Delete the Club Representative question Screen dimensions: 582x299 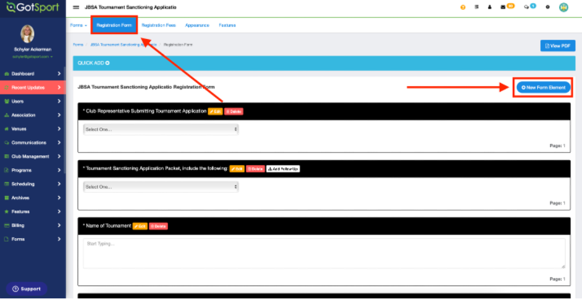[233, 112]
